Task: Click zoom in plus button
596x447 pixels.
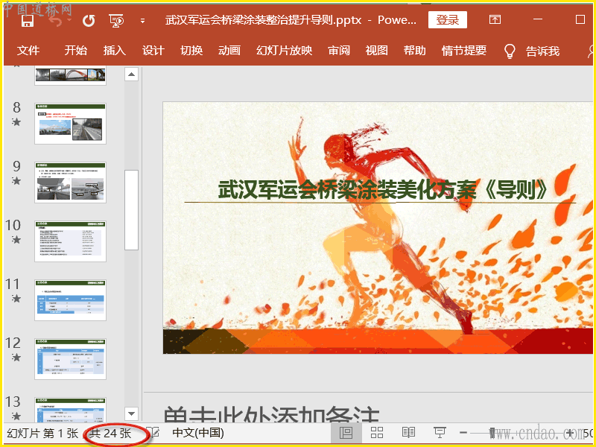Action: [x=570, y=433]
